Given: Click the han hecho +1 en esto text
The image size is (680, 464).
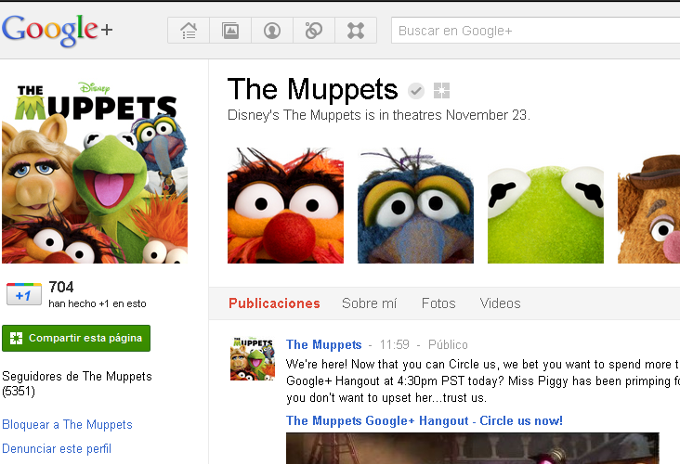Looking at the screenshot, I should pos(98,303).
